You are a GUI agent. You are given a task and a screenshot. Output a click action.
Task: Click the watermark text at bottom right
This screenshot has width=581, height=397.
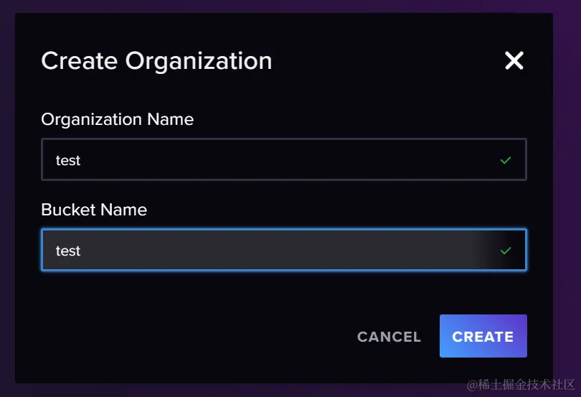pyautogui.click(x=521, y=385)
